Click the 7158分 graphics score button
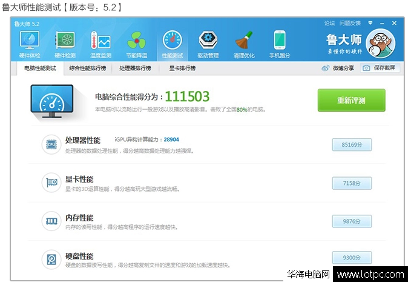Viewport: 411px width, 285px height. 352,183
